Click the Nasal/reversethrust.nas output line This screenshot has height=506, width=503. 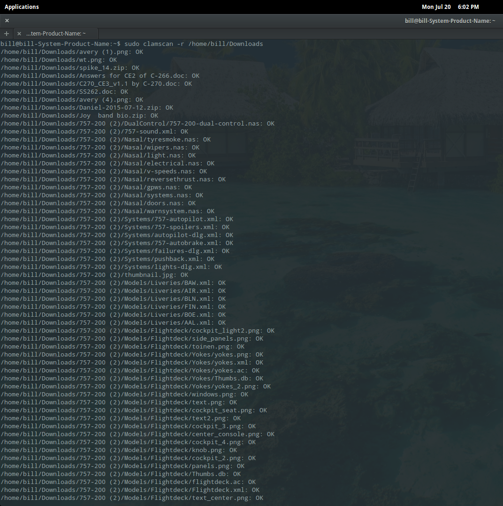113,179
